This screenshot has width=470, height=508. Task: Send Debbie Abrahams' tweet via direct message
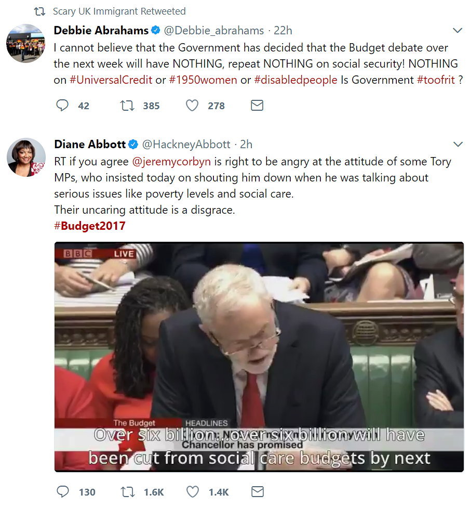pos(257,106)
